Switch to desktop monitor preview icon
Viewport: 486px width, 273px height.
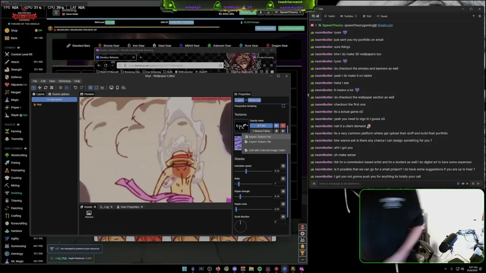point(111,88)
